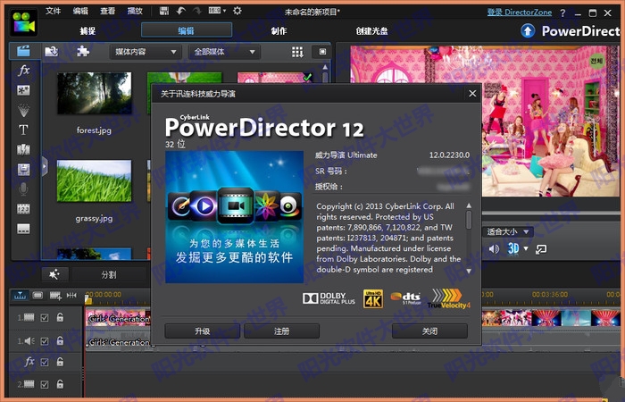
Task: Open the 查看 menu
Action: 107,11
